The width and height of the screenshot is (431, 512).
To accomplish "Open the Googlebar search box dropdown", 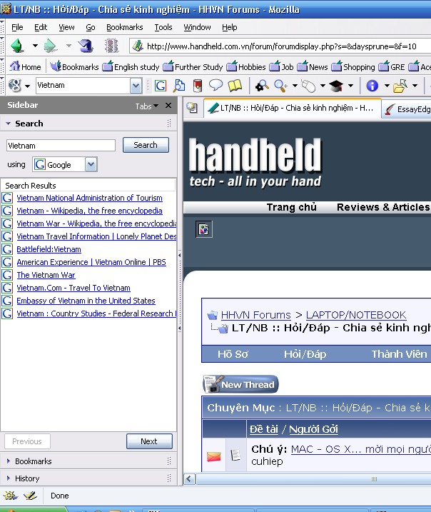I will coord(136,86).
